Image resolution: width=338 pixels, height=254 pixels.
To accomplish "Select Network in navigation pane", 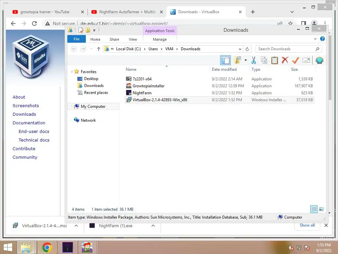I will click(x=88, y=120).
